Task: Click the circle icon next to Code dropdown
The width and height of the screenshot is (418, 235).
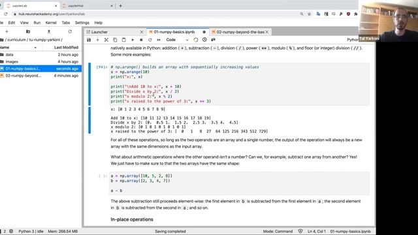Action: [x=196, y=40]
